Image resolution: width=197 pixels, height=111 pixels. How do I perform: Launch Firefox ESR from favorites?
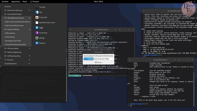pos(41,18)
